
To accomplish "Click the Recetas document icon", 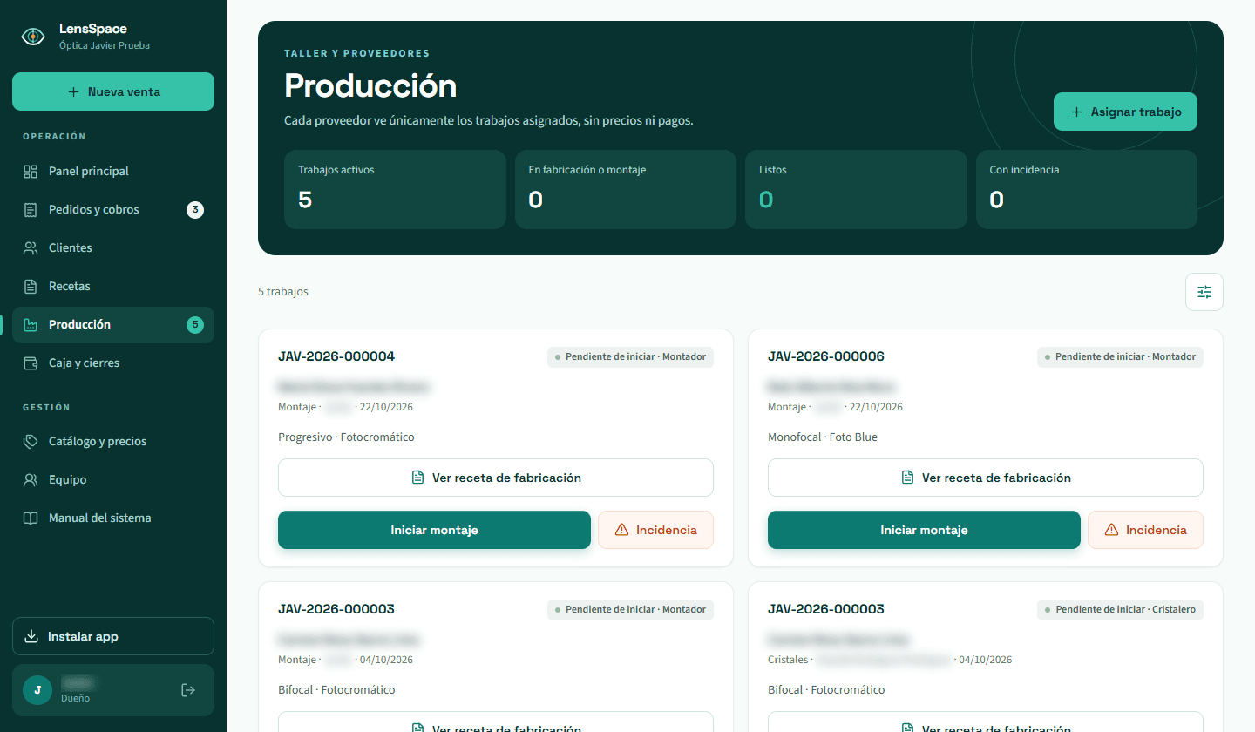I will (x=31, y=287).
